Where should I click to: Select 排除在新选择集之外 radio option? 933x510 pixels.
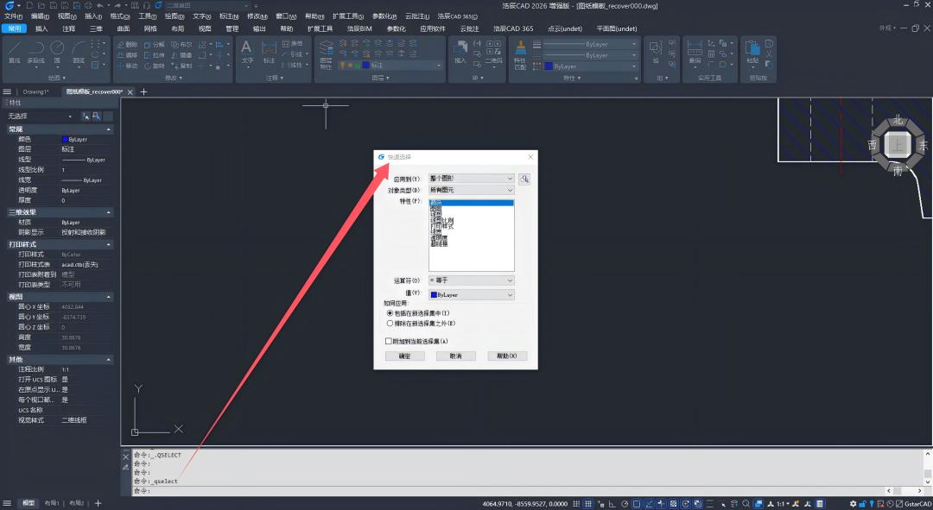(x=422, y=324)
